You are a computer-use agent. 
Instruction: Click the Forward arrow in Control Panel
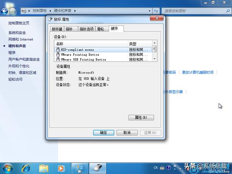coord(13,11)
